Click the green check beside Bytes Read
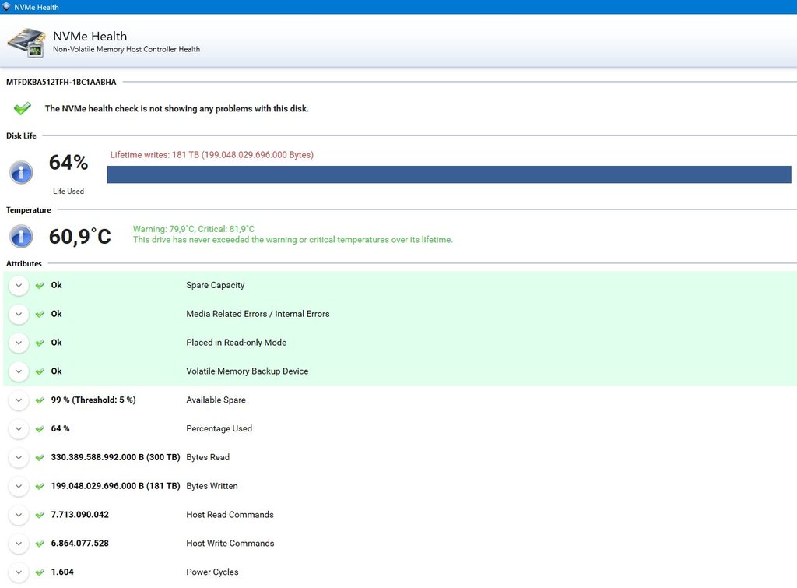Image resolution: width=797 pixels, height=588 pixels. click(x=40, y=458)
